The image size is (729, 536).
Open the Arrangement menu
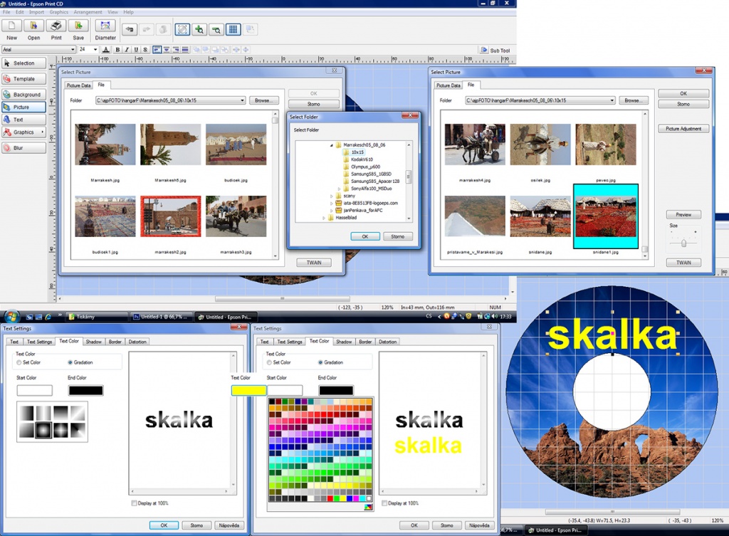pos(88,12)
